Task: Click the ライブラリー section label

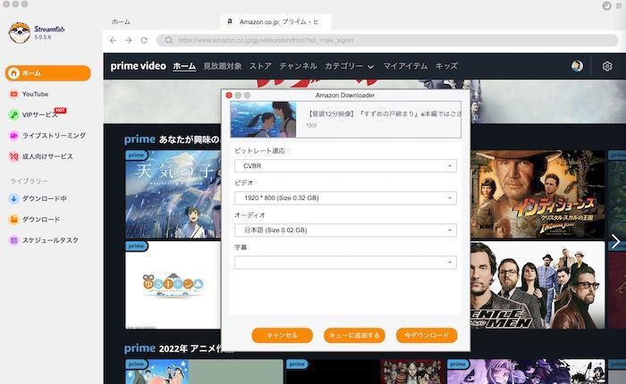Action: [x=29, y=181]
